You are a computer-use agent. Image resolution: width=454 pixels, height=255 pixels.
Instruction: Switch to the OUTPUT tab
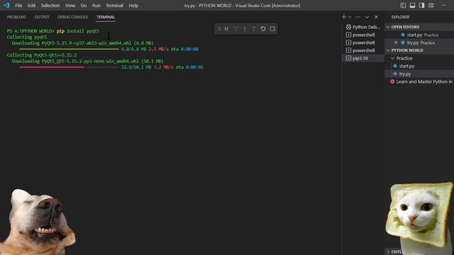point(42,17)
